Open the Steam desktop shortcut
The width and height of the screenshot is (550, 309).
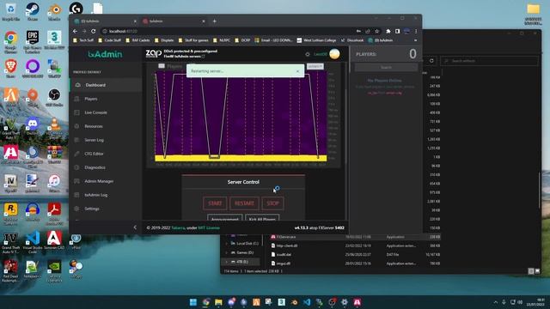click(x=33, y=11)
